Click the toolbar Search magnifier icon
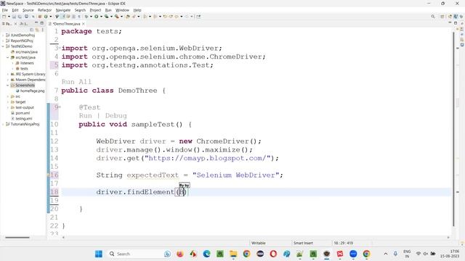Viewport: 465px width, 261px height. click(x=433, y=17)
